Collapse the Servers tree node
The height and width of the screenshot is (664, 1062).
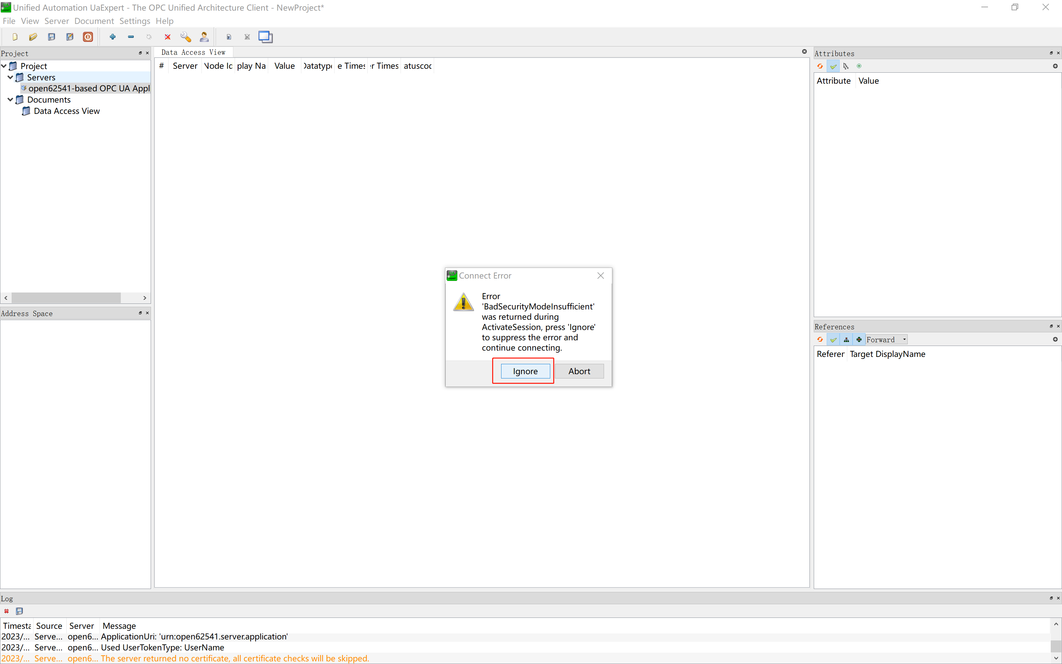pos(11,77)
